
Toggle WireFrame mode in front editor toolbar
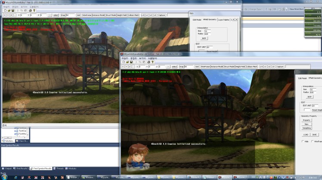click(205, 67)
